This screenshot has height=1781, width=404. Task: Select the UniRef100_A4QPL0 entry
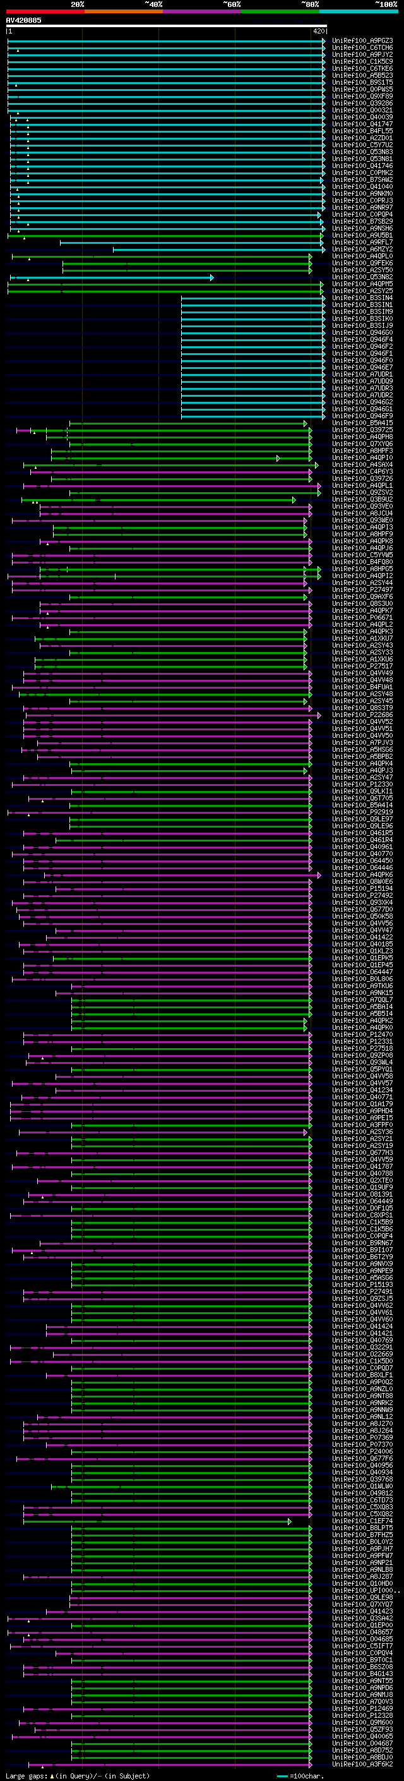[x=362, y=256]
